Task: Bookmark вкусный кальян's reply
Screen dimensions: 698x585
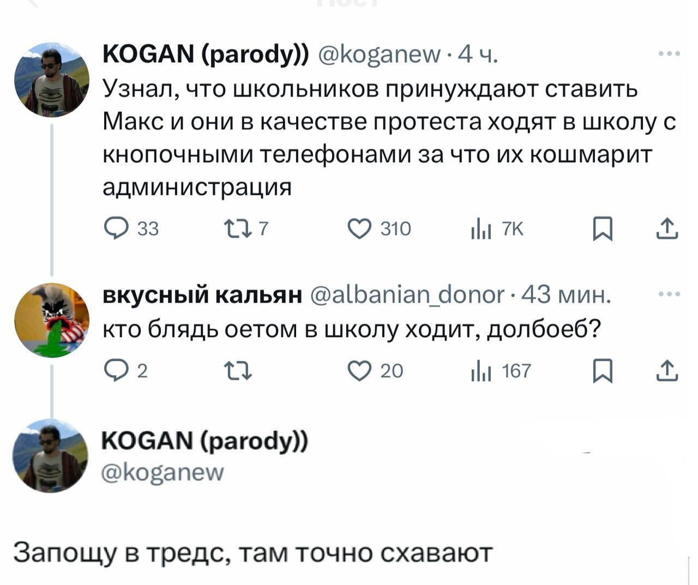Action: 603,372
